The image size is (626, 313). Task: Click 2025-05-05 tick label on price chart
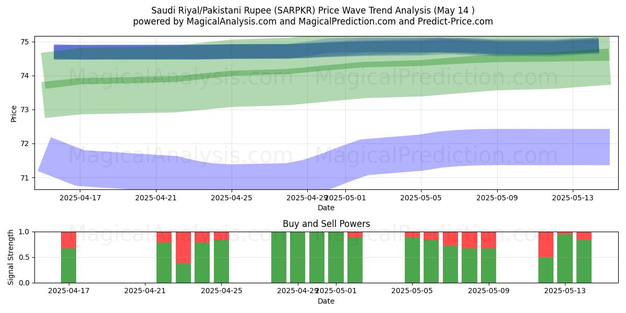tap(421, 198)
